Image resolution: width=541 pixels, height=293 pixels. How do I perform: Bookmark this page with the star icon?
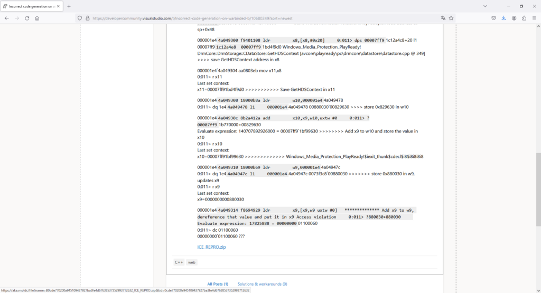pyautogui.click(x=451, y=18)
